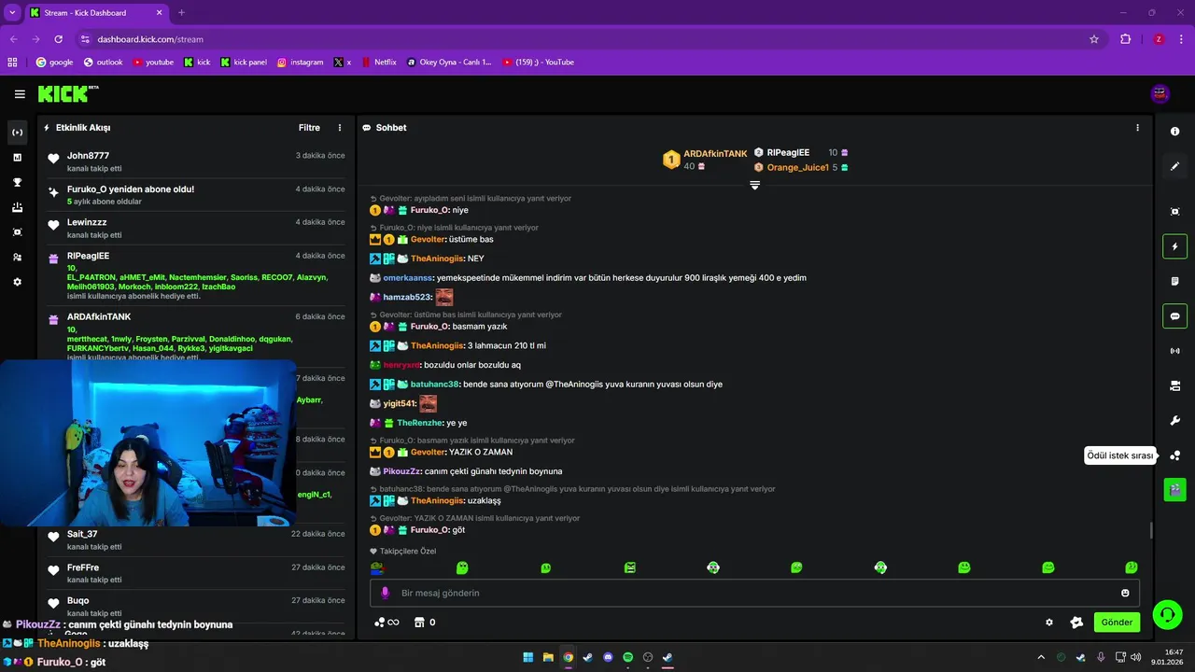Click the FreFFre follow event

(197, 573)
